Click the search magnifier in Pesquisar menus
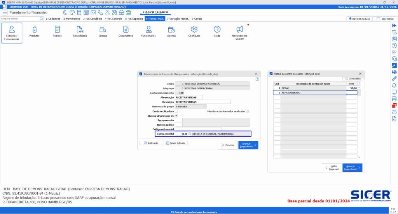Image resolution: width=398 pixels, height=214 pixels. pos(41,19)
